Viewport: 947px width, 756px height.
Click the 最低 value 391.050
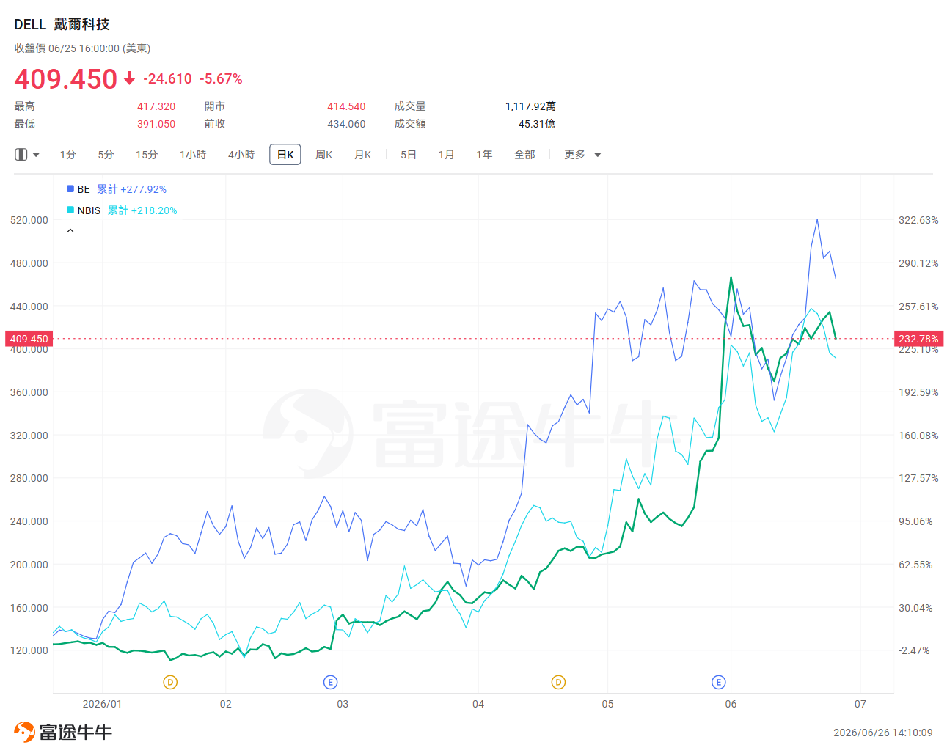pos(156,124)
